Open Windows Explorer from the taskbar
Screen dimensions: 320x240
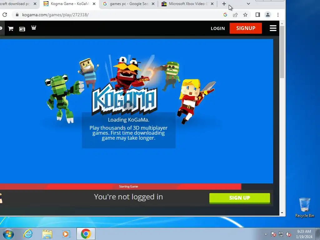[47, 234]
